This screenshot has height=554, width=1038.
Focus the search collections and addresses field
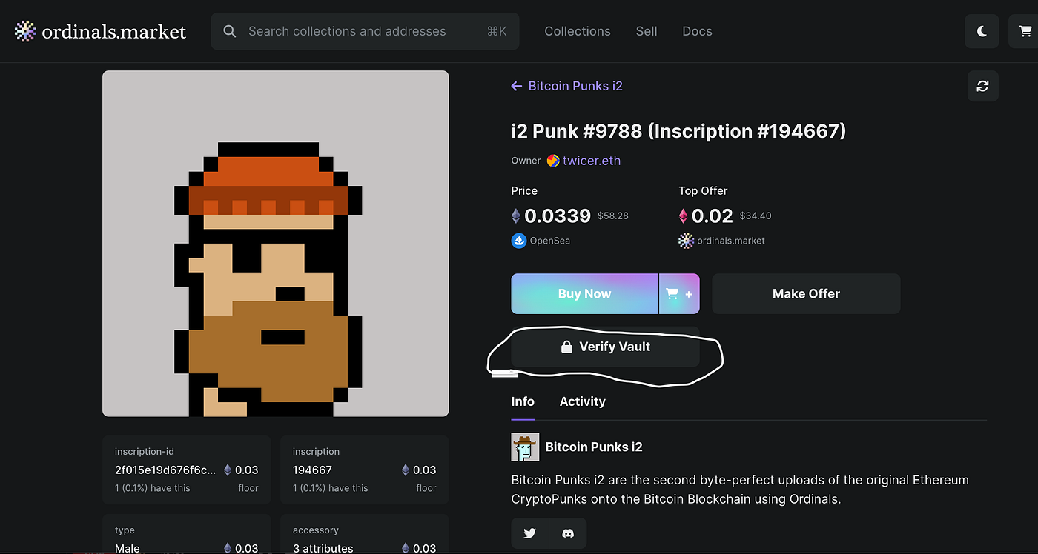(x=365, y=31)
